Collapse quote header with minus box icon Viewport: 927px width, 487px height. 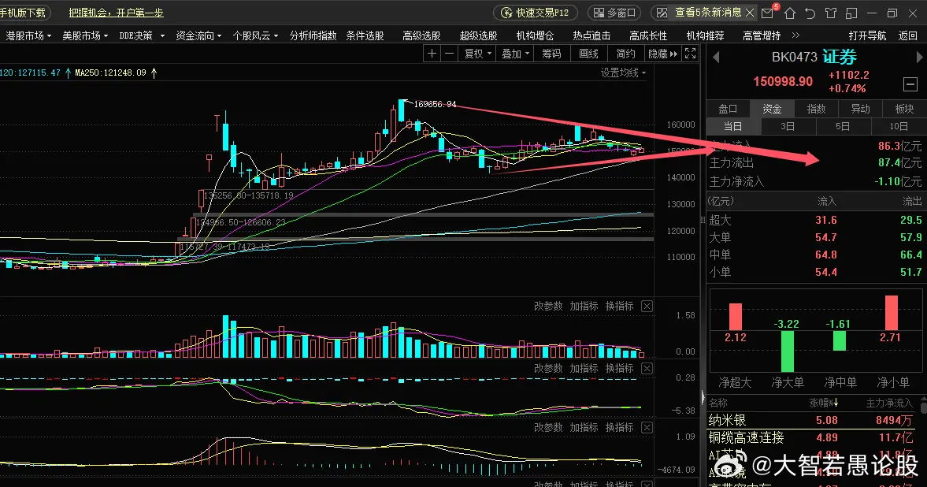[910, 84]
